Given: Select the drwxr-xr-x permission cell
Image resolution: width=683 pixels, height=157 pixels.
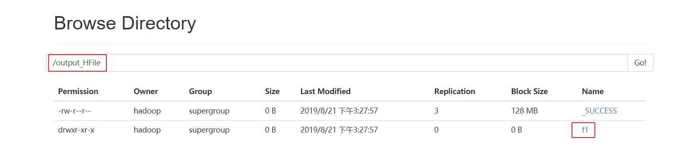Looking at the screenshot, I should (76, 130).
